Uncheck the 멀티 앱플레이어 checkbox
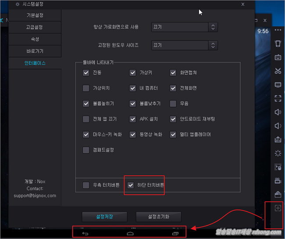The width and height of the screenshot is (285, 239). click(173, 134)
